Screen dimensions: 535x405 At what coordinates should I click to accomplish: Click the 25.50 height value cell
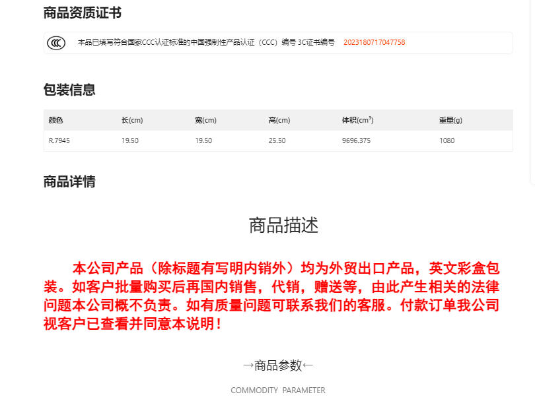[277, 140]
